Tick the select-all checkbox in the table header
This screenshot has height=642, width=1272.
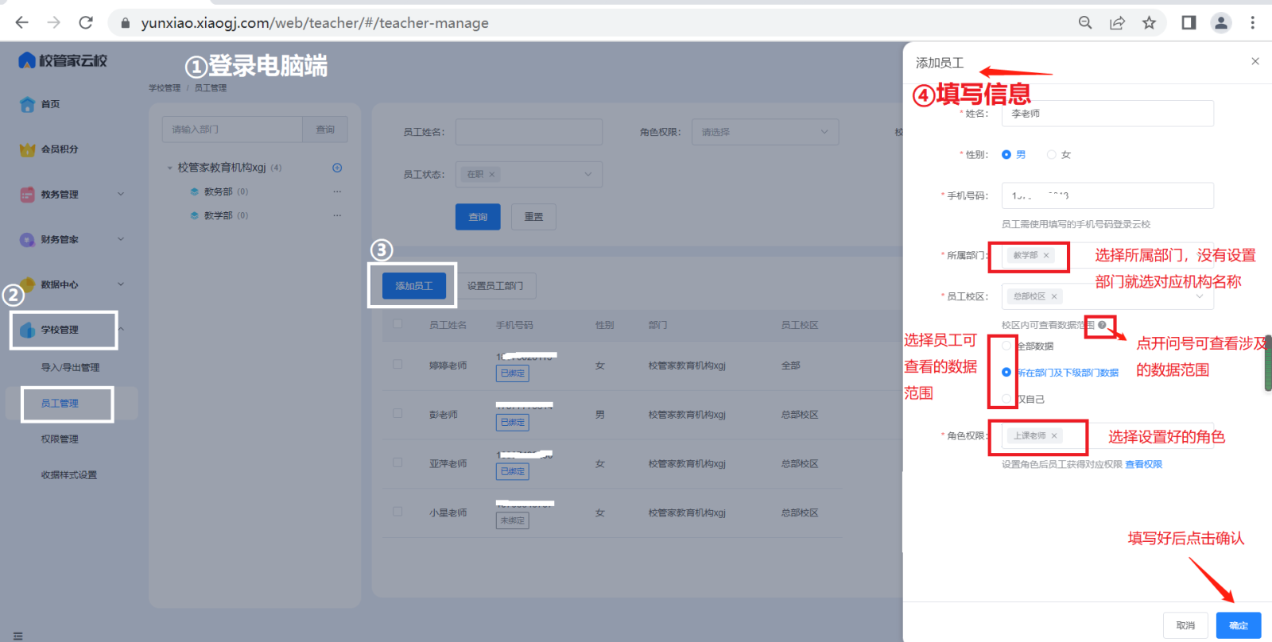(397, 324)
